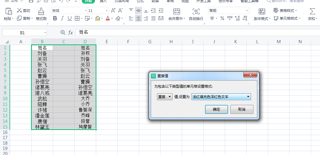Screen dimensions: 320x155
Task: Justify text alignment icon
Action: (x=153, y=18)
